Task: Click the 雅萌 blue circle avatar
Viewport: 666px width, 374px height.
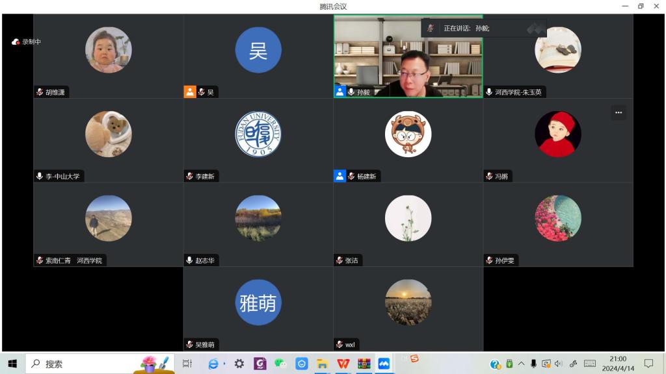Action: pos(258,303)
